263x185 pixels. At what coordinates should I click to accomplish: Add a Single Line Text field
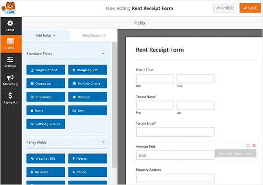(45, 70)
